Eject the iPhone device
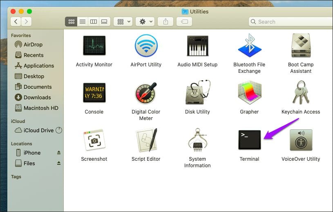The height and width of the screenshot is (212, 333). [59, 153]
